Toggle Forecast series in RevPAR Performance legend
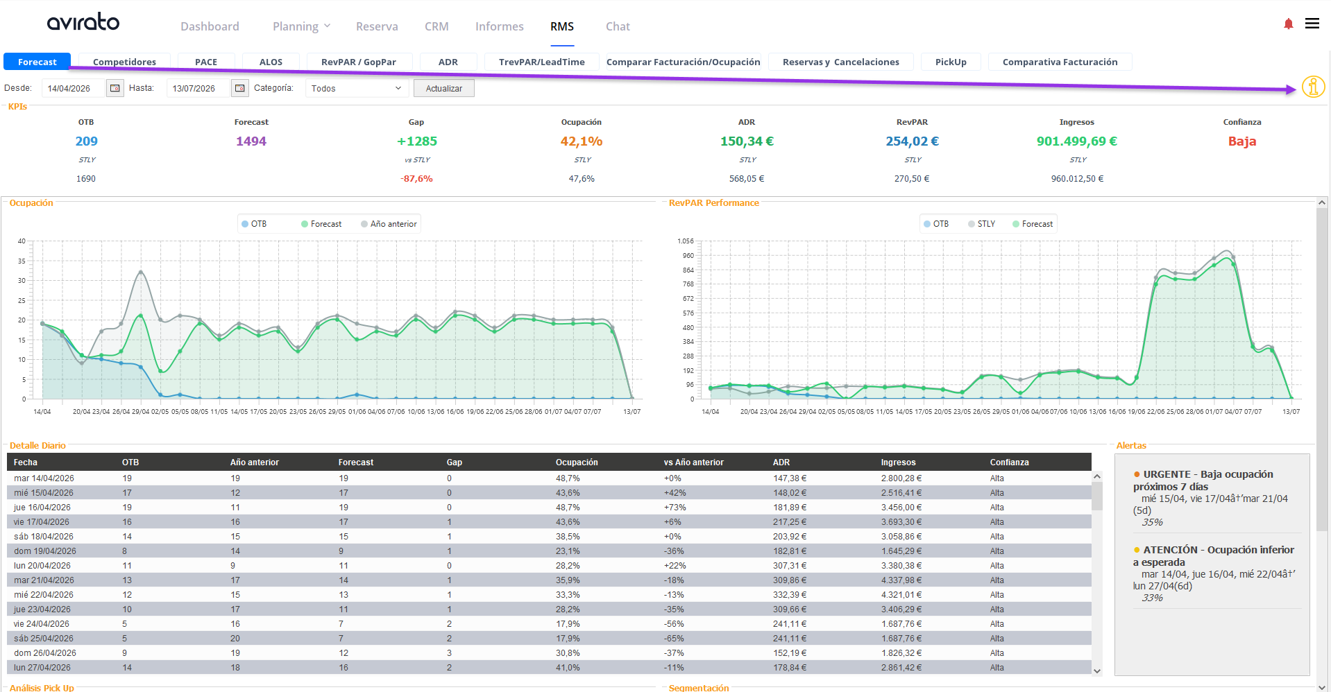Screen dimensions: 1331x692 point(1033,224)
